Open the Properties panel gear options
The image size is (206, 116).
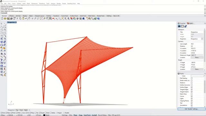point(205,24)
